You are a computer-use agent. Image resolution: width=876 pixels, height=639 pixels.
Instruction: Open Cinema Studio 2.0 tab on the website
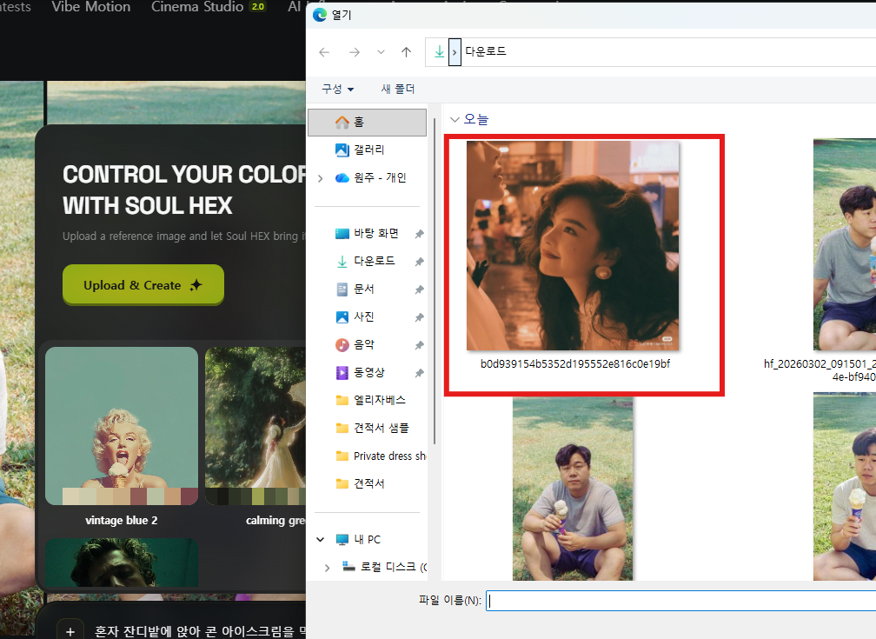pyautogui.click(x=209, y=7)
